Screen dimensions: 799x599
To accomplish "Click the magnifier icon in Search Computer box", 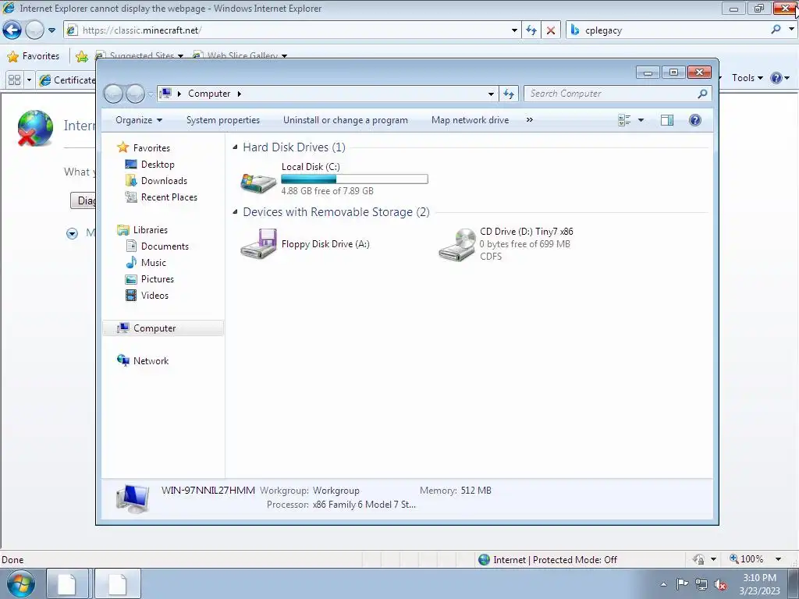I will coord(702,94).
